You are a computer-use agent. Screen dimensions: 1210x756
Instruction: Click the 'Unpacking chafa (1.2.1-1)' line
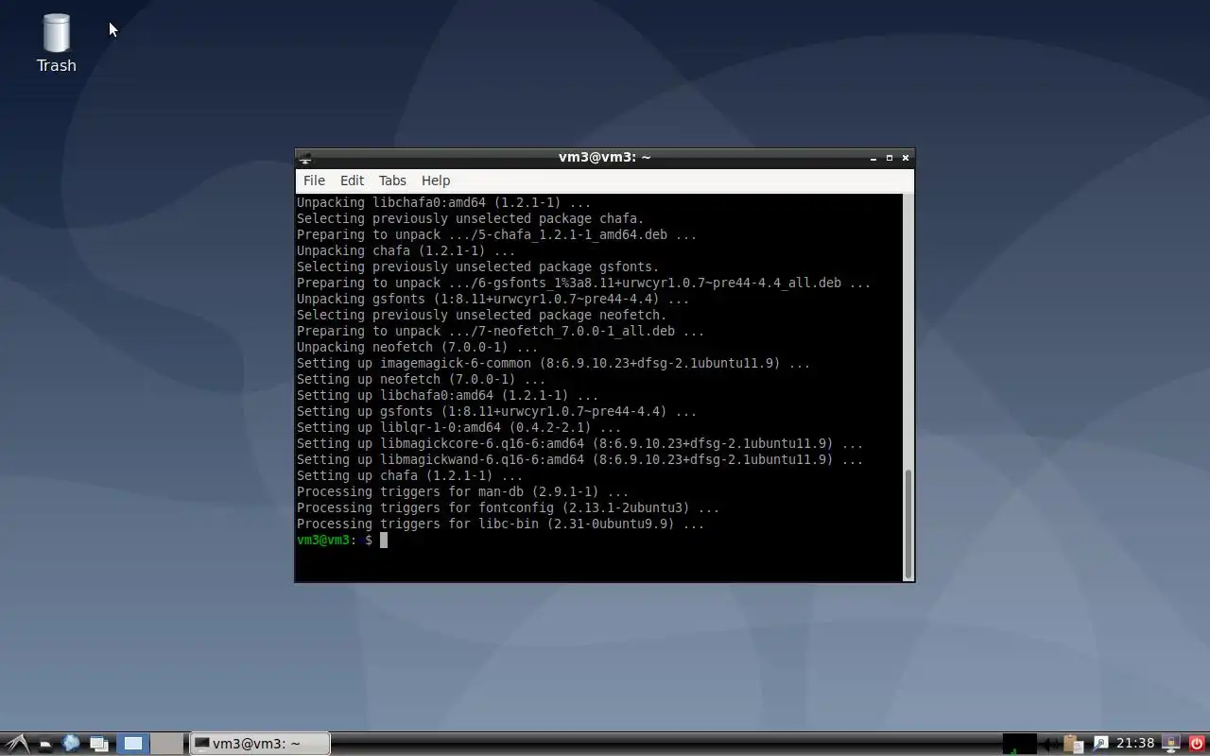[x=406, y=250]
